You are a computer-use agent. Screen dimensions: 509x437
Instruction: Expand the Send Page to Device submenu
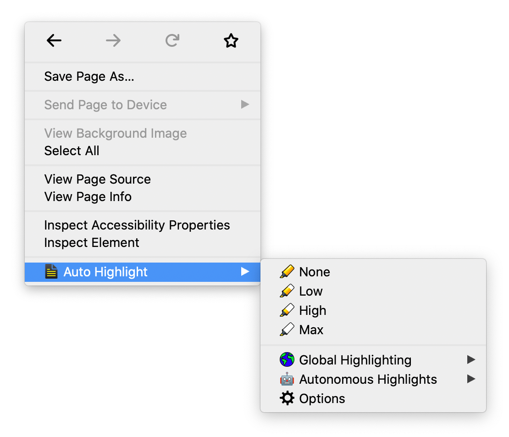105,105
